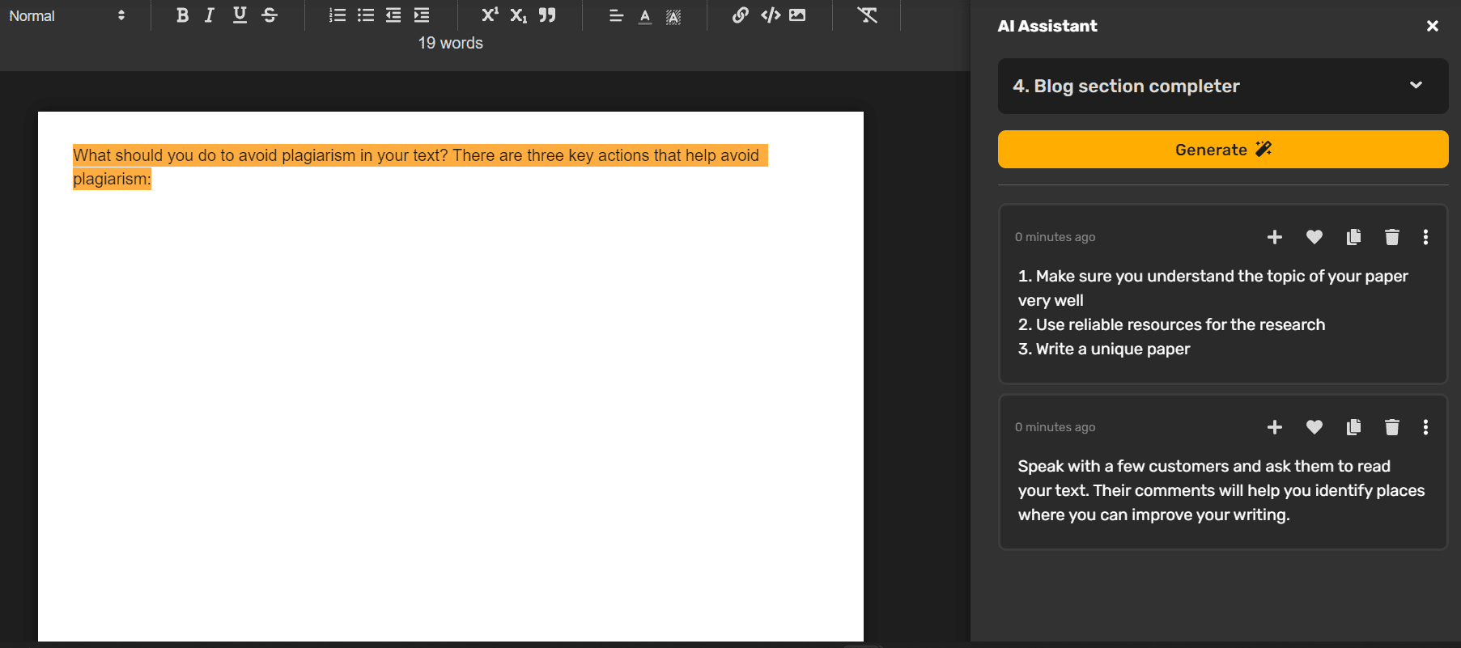1461x648 pixels.
Task: Apply strikethrough to selected text
Action: [x=270, y=15]
